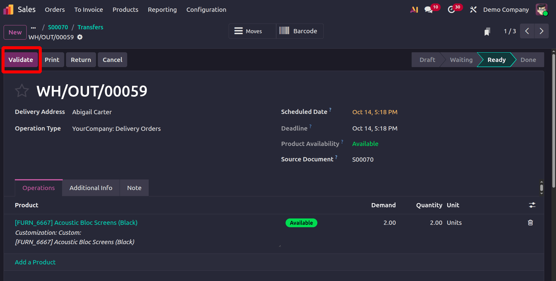Open the Reporting menu

(162, 10)
